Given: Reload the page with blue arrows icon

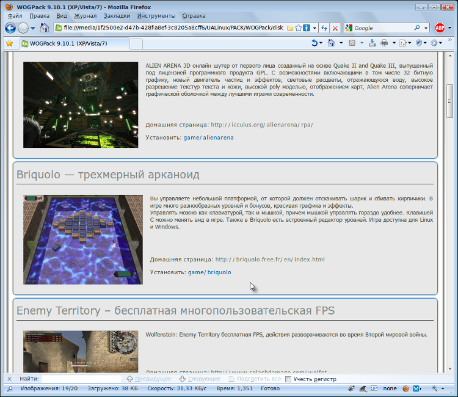Looking at the screenshot, I should coord(324,28).
